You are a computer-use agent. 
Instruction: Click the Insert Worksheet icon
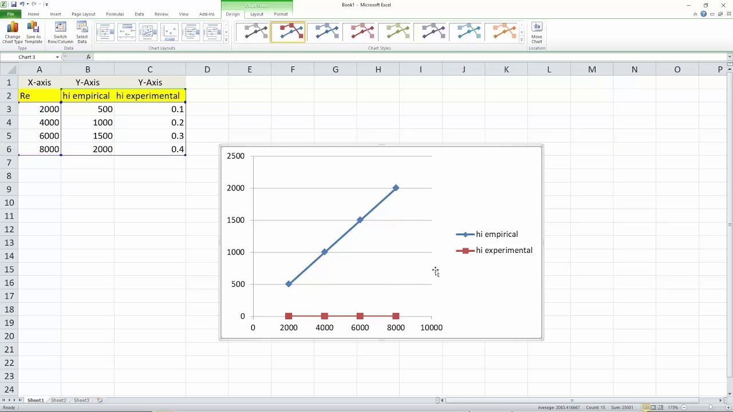tap(100, 401)
